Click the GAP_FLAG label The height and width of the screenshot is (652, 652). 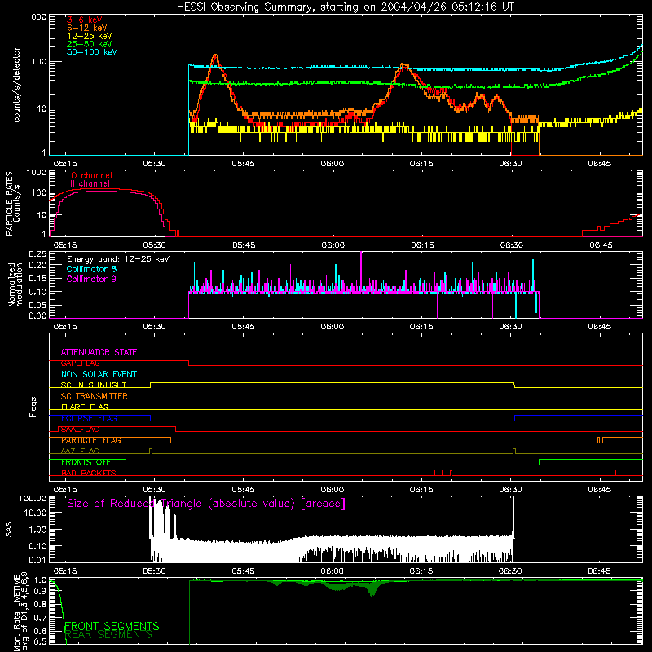pyautogui.click(x=80, y=363)
